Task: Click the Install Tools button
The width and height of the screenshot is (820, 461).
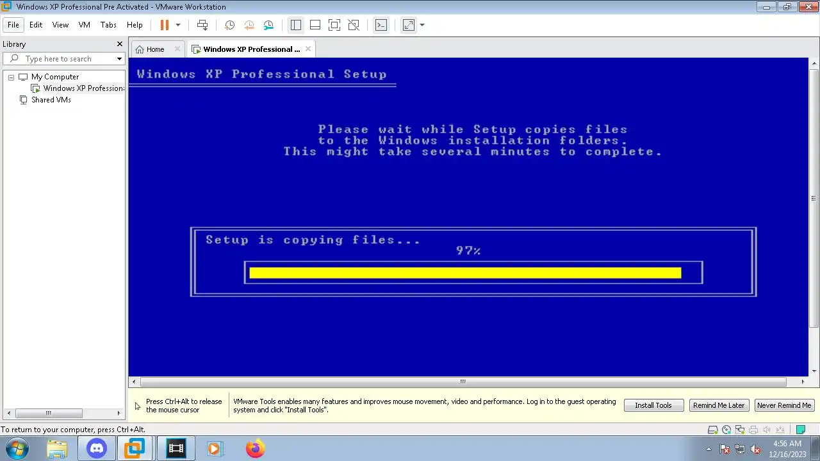Action: click(x=653, y=405)
